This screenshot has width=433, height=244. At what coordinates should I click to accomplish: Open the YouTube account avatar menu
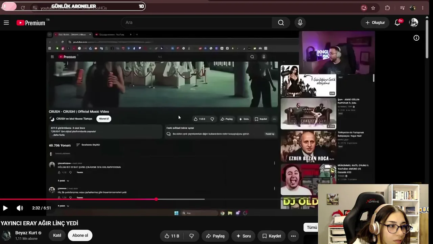[x=413, y=22]
